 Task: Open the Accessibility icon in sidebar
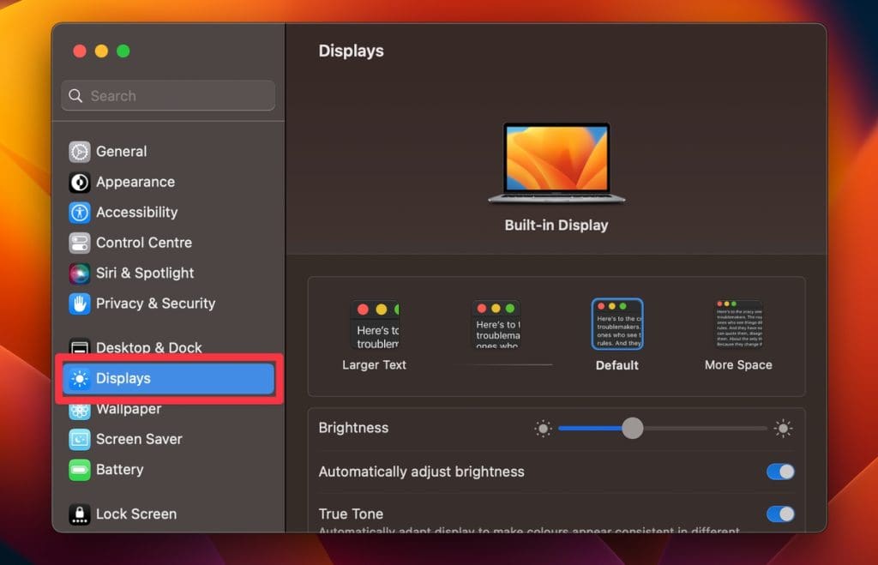tap(80, 213)
